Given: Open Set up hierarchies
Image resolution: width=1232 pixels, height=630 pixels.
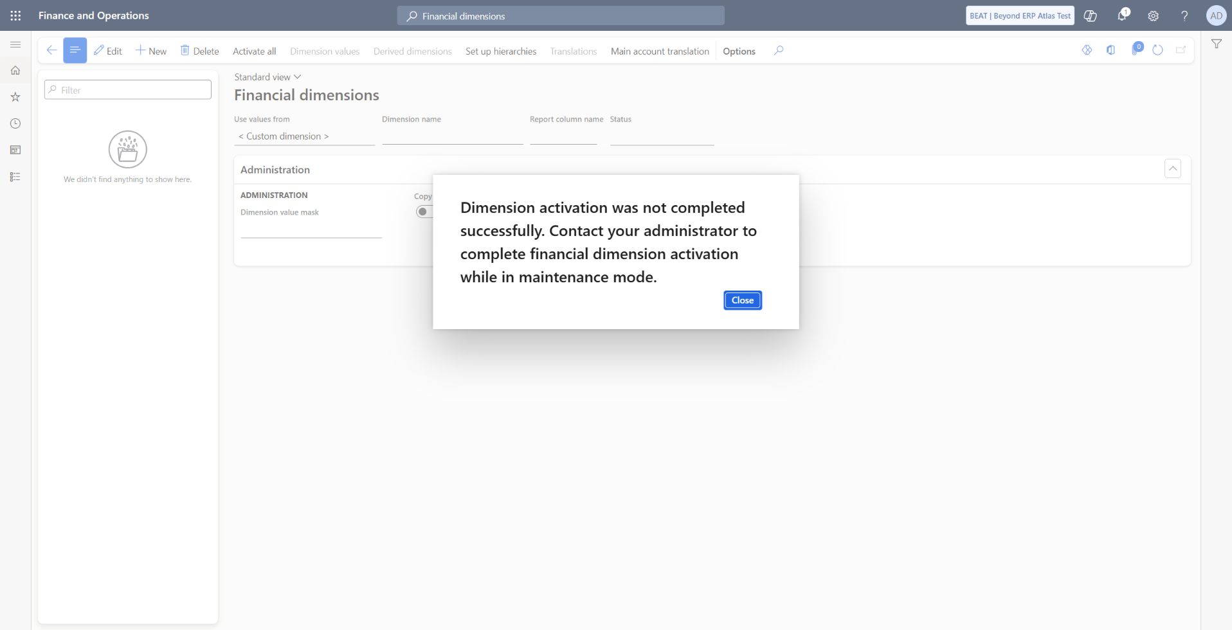Looking at the screenshot, I should (x=501, y=51).
